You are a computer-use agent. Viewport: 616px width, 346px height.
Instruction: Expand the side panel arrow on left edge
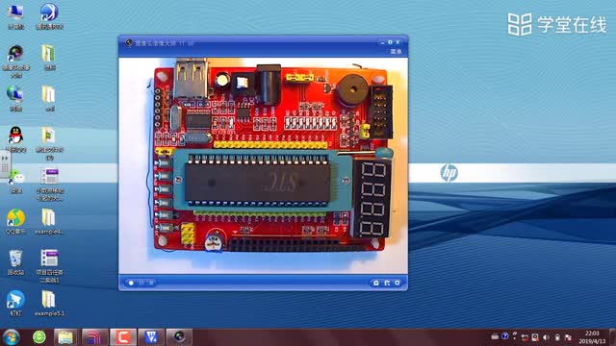pyautogui.click(x=5, y=158)
